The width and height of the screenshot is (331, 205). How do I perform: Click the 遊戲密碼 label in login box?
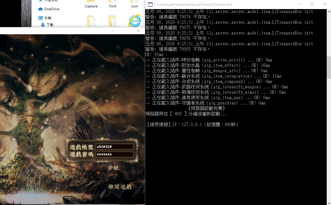point(81,154)
